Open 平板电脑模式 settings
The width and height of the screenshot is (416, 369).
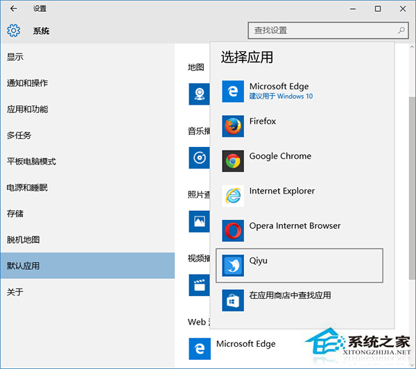(x=87, y=161)
